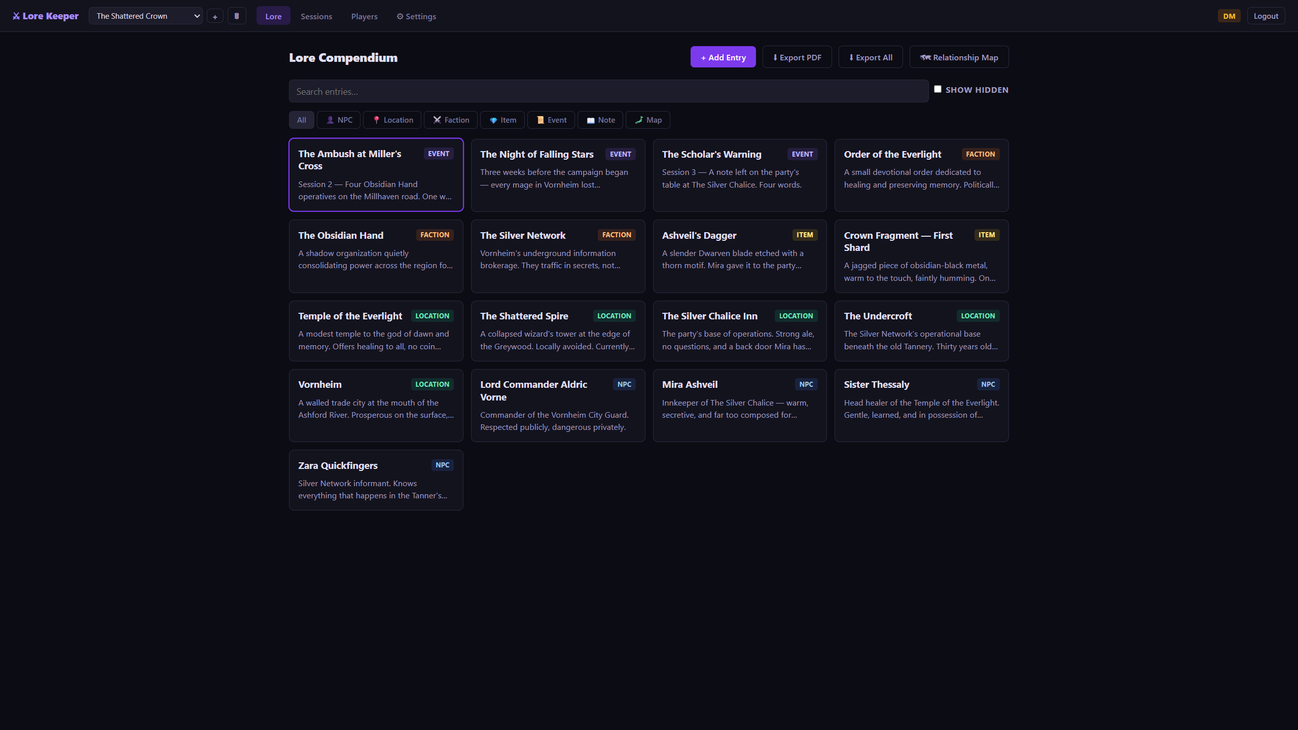Screen dimensions: 1298x730
Task: Open the Relationship Map
Action: click(958, 57)
